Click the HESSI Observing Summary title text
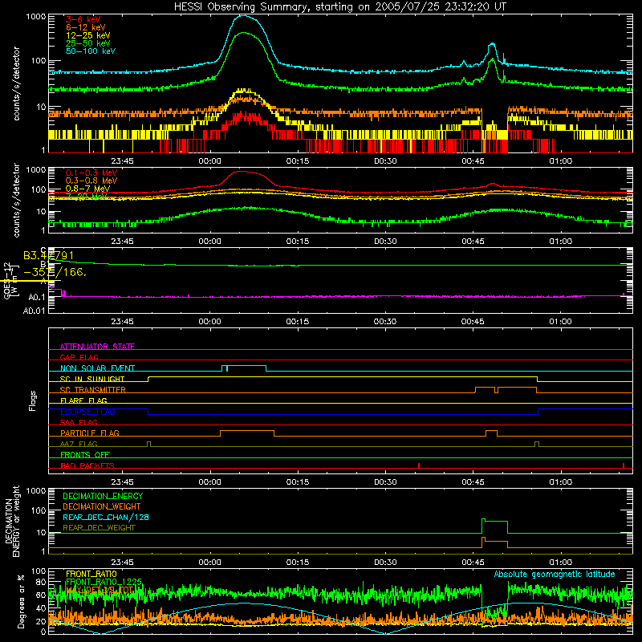This screenshot has height=642, width=642. point(339,7)
